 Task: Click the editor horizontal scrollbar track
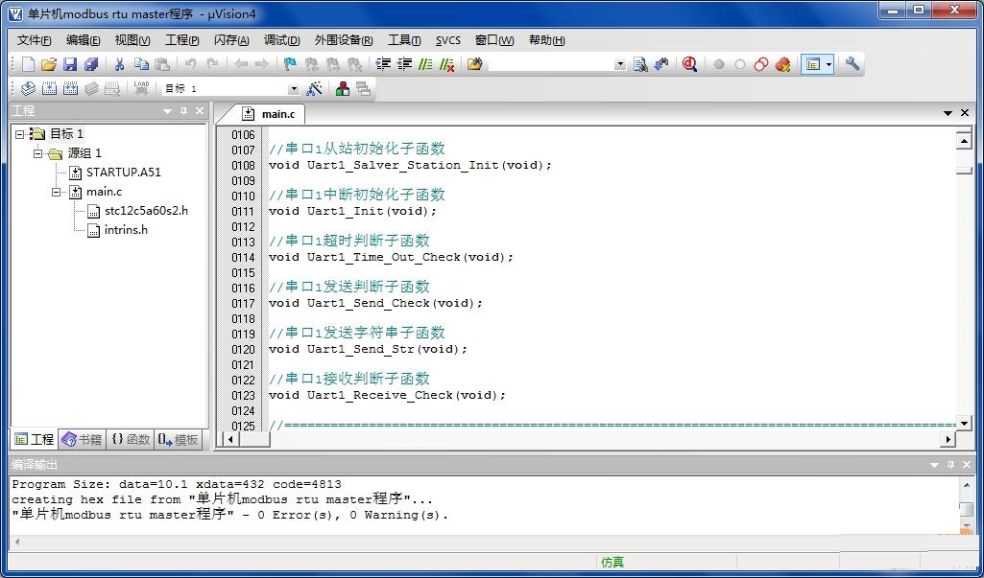[x=576, y=439]
